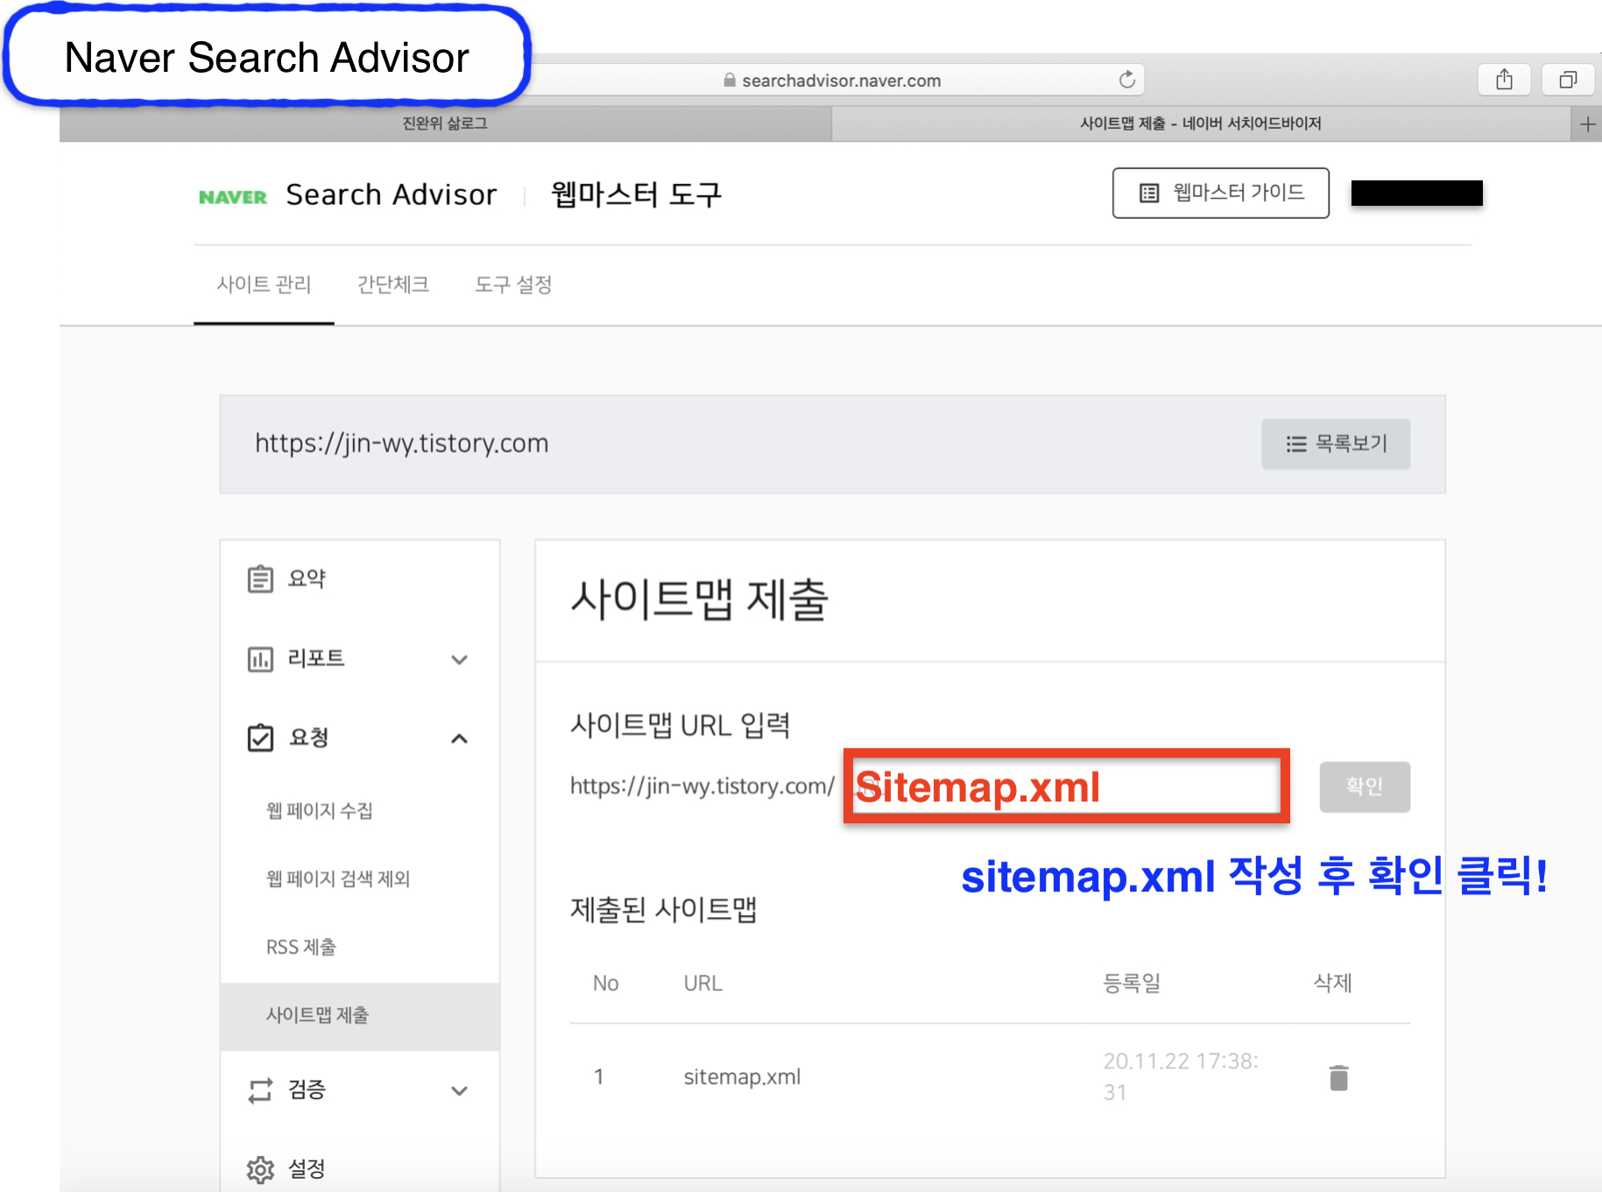The width and height of the screenshot is (1602, 1192).
Task: Click the 설정 gear icon in the sidebar
Action: pos(260,1169)
